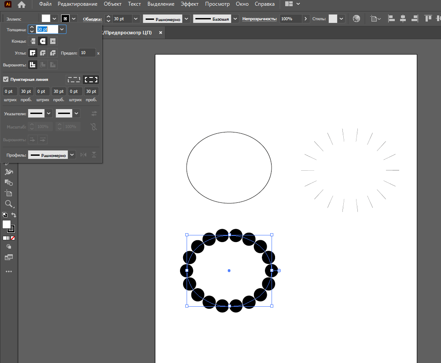
Task: Click Horizontal Align Left icon
Action: pyautogui.click(x=391, y=18)
